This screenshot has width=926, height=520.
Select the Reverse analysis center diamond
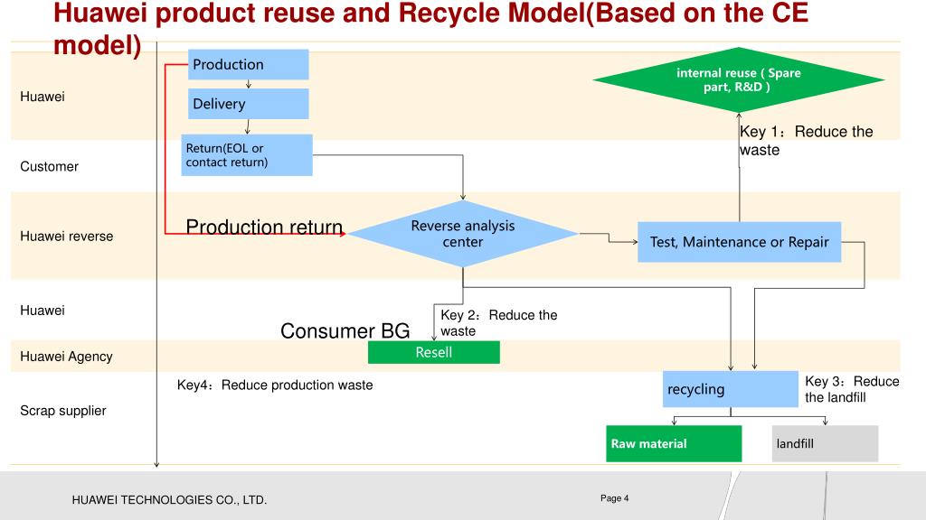[463, 234]
